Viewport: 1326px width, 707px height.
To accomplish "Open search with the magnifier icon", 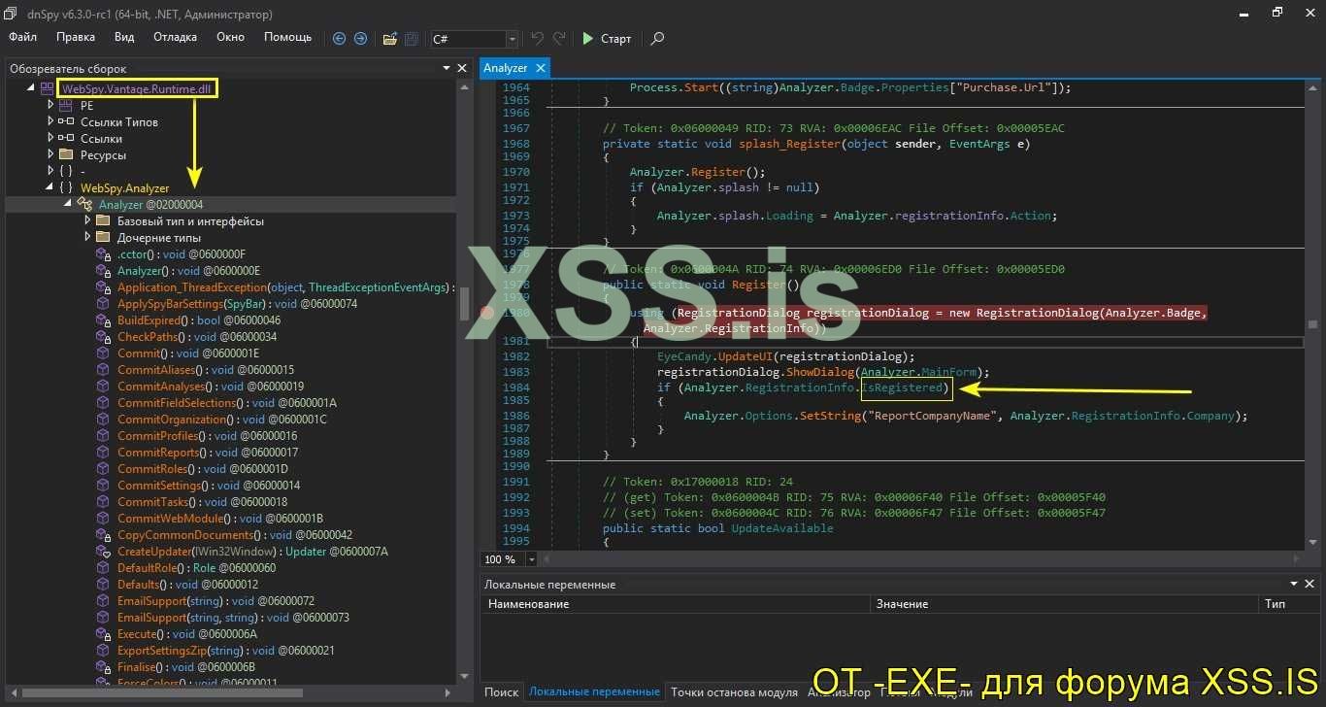I will click(657, 39).
